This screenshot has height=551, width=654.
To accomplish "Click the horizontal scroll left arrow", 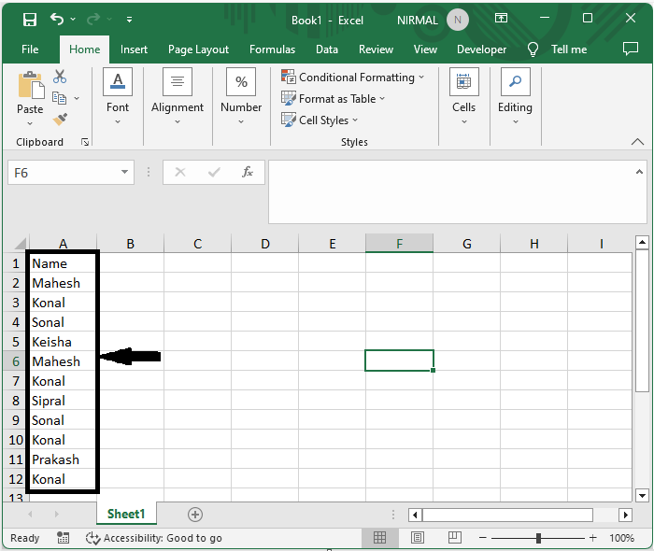I will pos(415,515).
